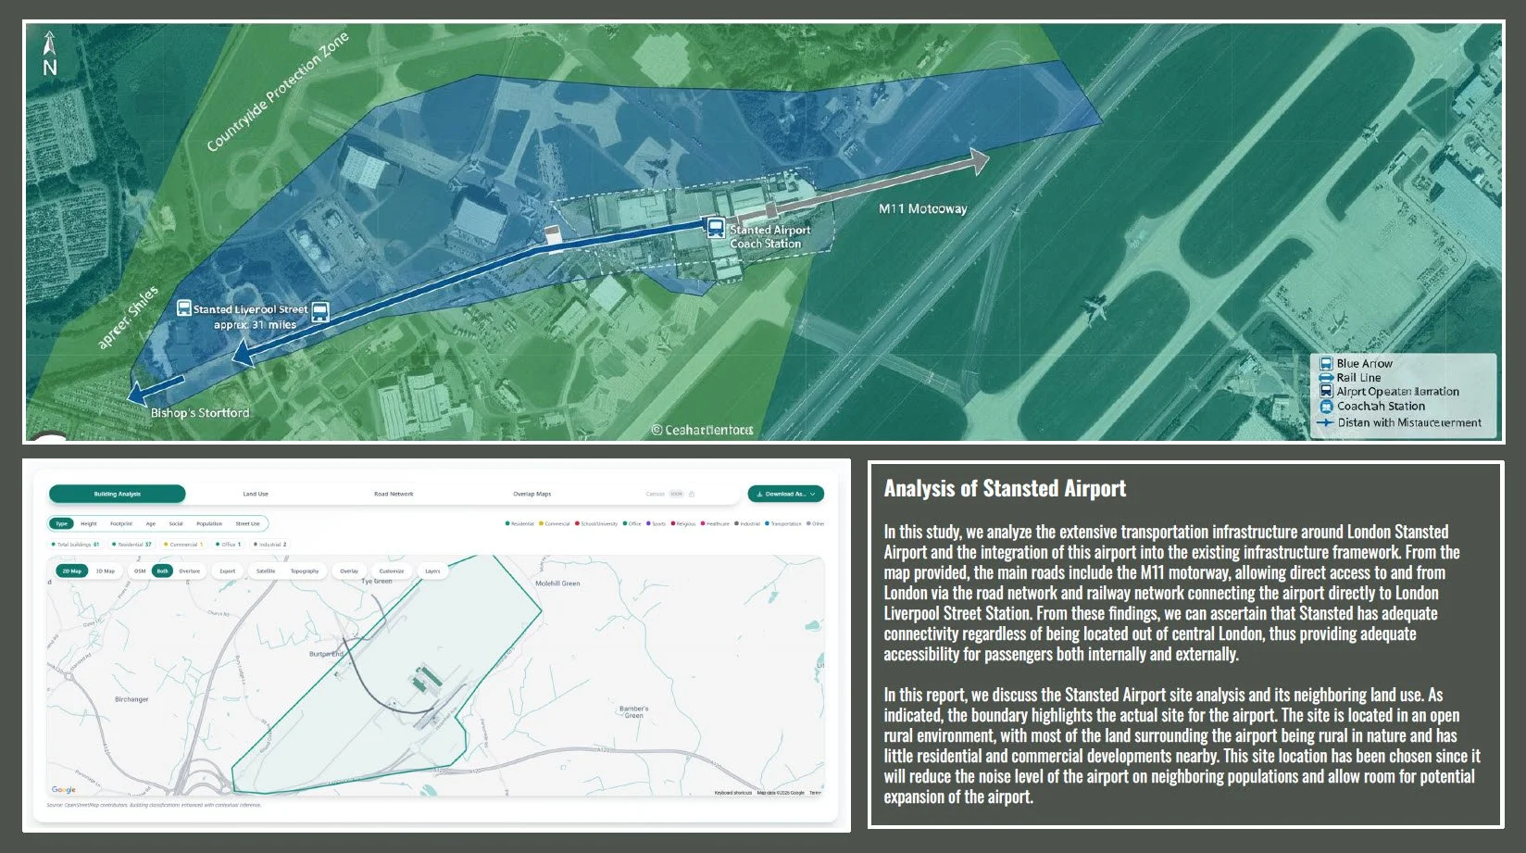The height and width of the screenshot is (853, 1526).
Task: Click the Export button on map
Action: [228, 571]
